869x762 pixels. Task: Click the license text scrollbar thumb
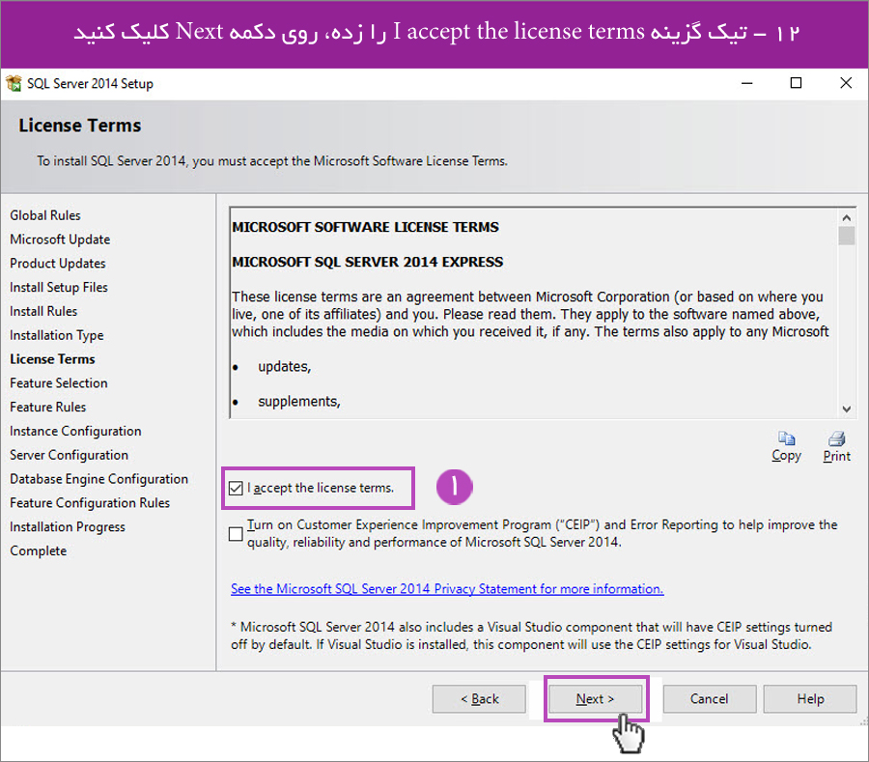pos(847,238)
